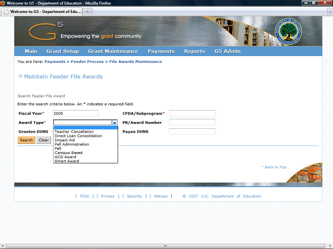
Task: Open the Reports menu
Action: 195,51
